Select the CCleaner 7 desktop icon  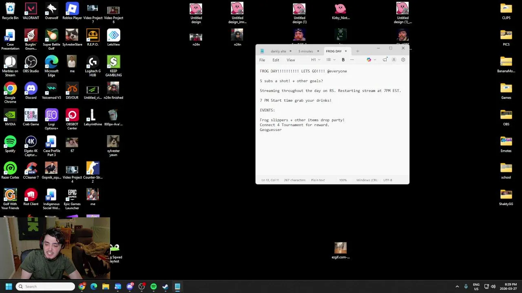coord(31,171)
